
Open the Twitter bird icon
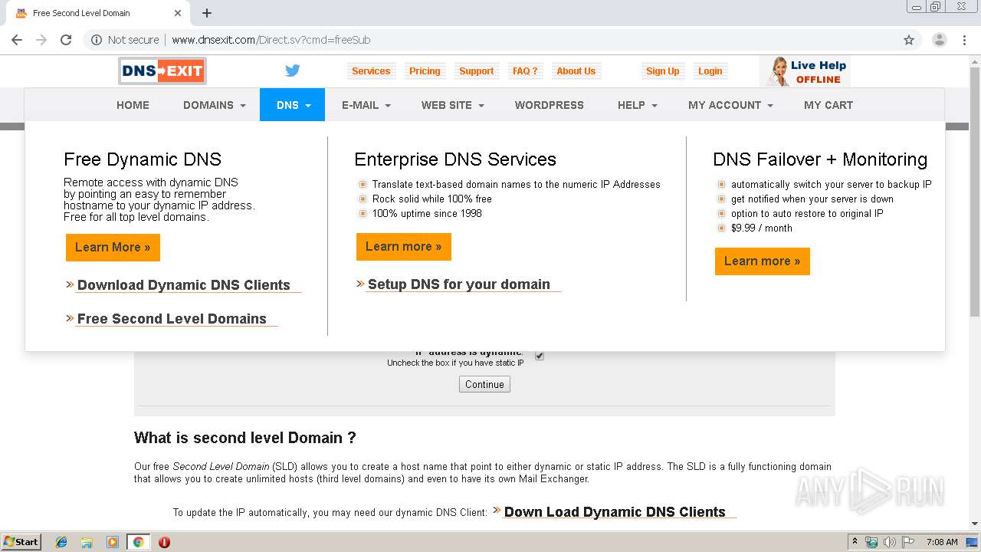[293, 71]
